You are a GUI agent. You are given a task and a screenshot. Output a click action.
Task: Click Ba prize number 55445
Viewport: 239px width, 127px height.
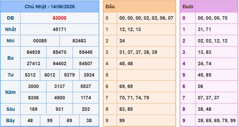[86, 52]
